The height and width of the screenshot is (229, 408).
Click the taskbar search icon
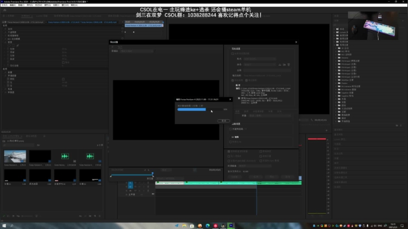point(12,226)
